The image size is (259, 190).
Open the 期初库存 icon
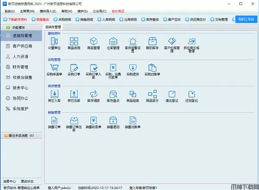152,41
